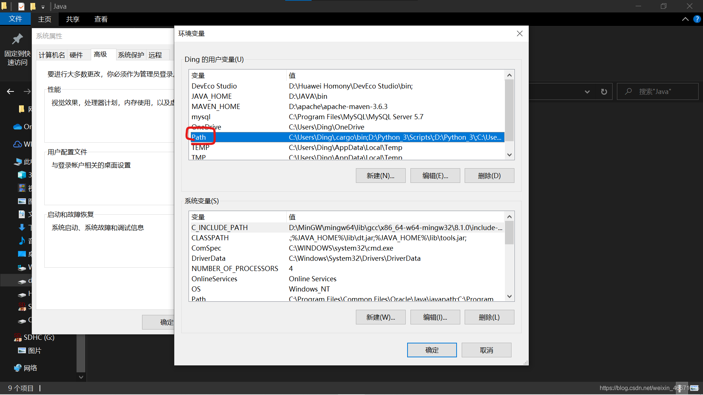Cancel the 环境变量 dialog with 取消

486,350
